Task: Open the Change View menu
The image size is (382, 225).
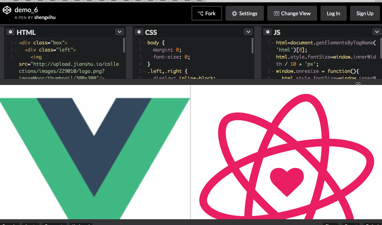Action: point(292,13)
